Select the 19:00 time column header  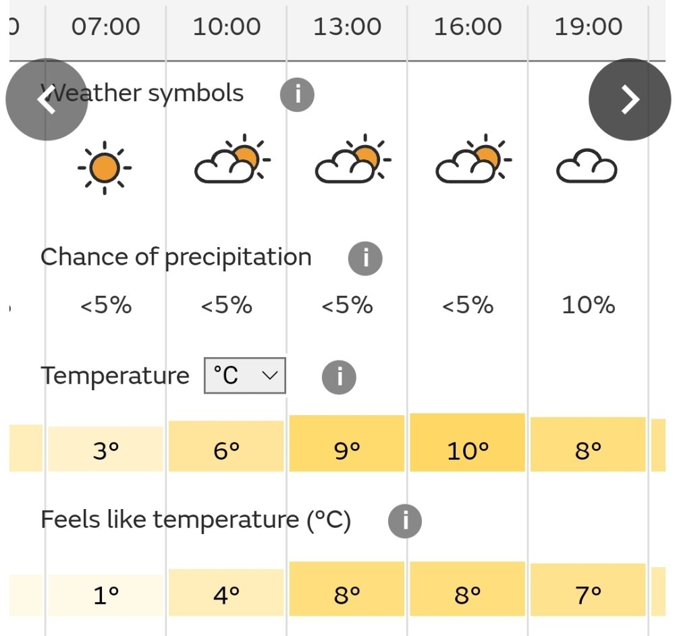[x=588, y=27]
